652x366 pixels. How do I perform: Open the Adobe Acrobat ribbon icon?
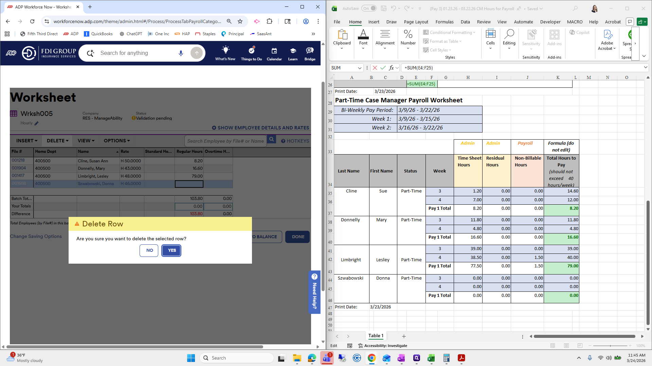[607, 36]
